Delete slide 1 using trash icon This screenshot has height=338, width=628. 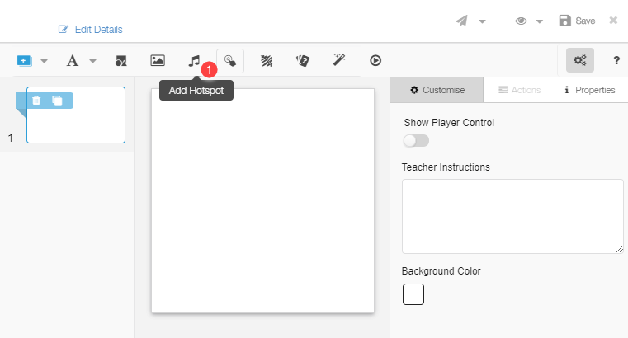[x=36, y=101]
